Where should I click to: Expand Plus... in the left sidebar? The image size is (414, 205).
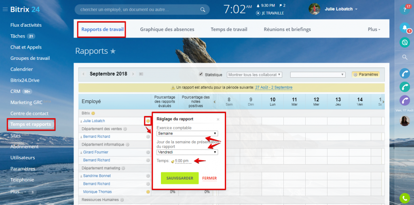[18, 192]
